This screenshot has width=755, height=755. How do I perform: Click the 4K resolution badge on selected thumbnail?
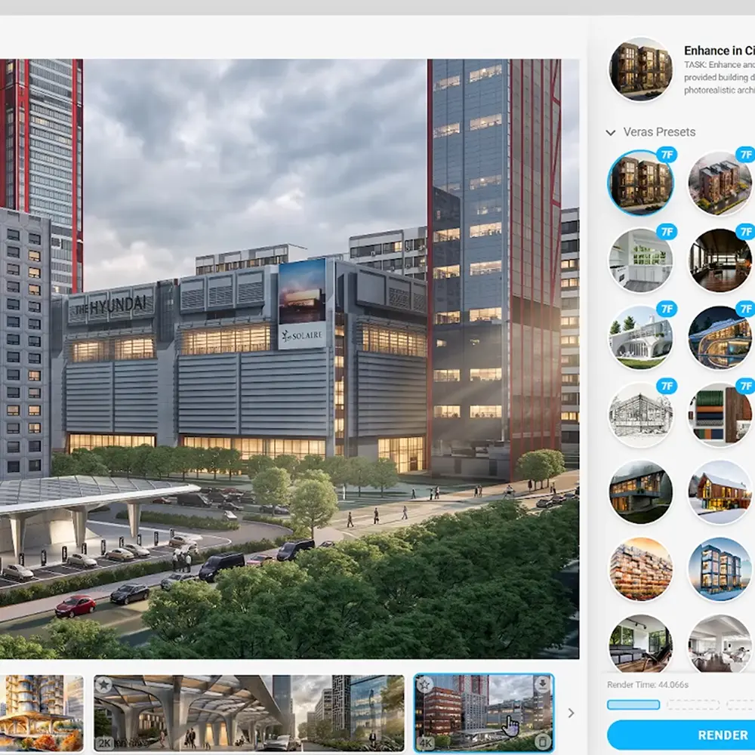(426, 742)
